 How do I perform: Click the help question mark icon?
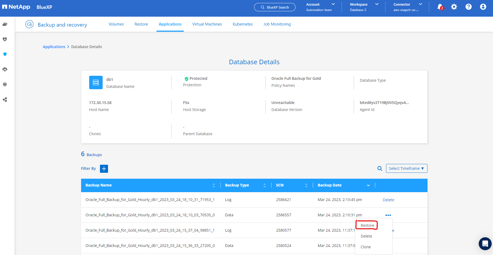pos(468,7)
